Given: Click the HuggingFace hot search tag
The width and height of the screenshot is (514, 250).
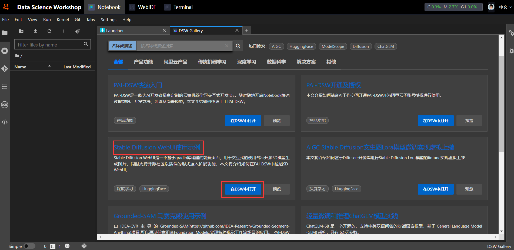Looking at the screenshot, I should 301,46.
